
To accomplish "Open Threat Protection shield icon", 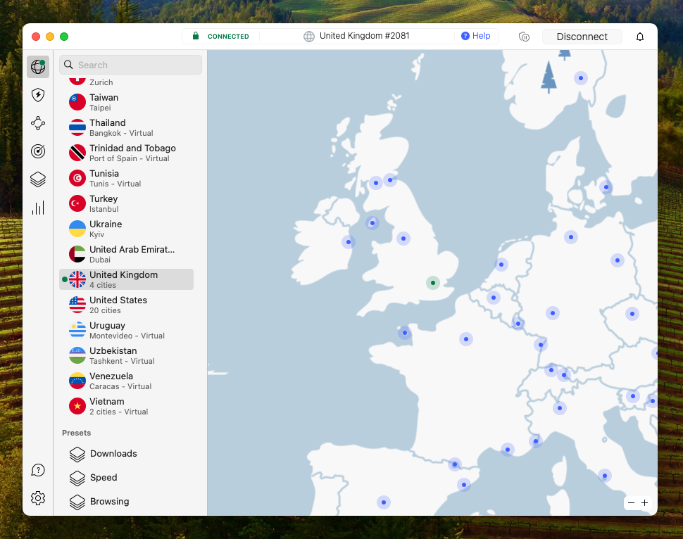I will (x=38, y=95).
